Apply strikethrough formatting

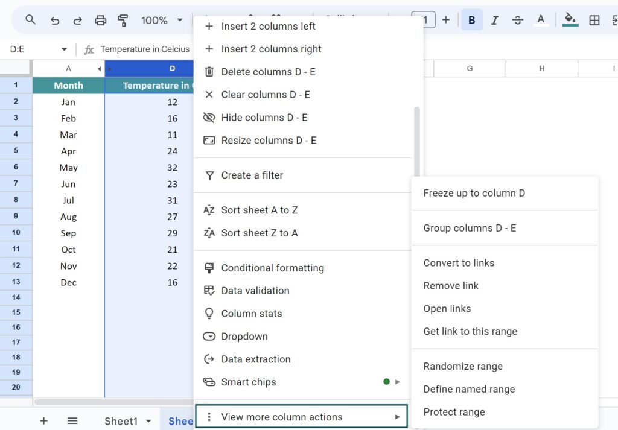pos(517,20)
